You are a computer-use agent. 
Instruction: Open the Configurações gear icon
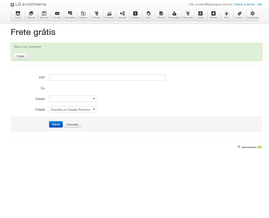(x=252, y=15)
